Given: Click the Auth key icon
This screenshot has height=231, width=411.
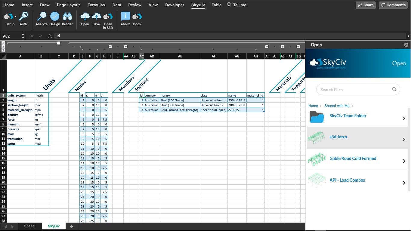Looking at the screenshot, I should (23, 16).
